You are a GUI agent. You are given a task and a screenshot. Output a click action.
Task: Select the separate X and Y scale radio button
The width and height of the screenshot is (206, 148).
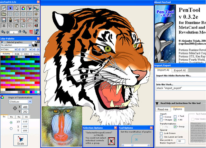(x=11, y=129)
